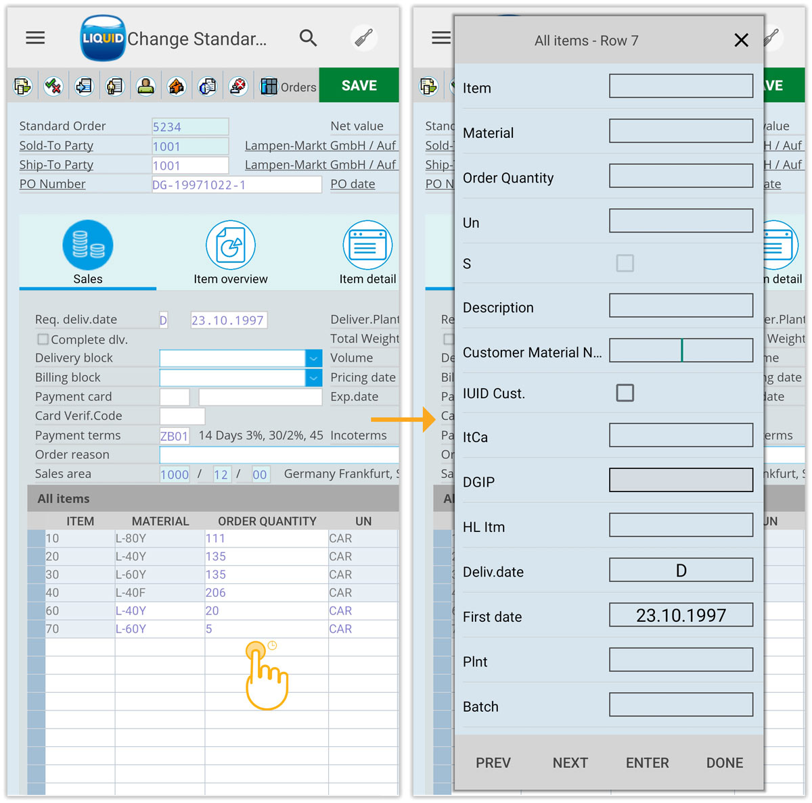Check the IUID Cust. checkbox

[x=625, y=393]
